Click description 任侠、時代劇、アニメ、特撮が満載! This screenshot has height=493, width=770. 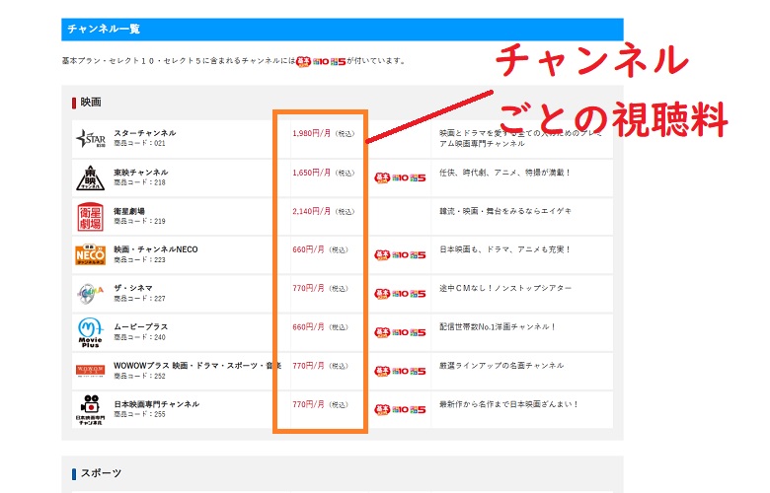click(504, 173)
